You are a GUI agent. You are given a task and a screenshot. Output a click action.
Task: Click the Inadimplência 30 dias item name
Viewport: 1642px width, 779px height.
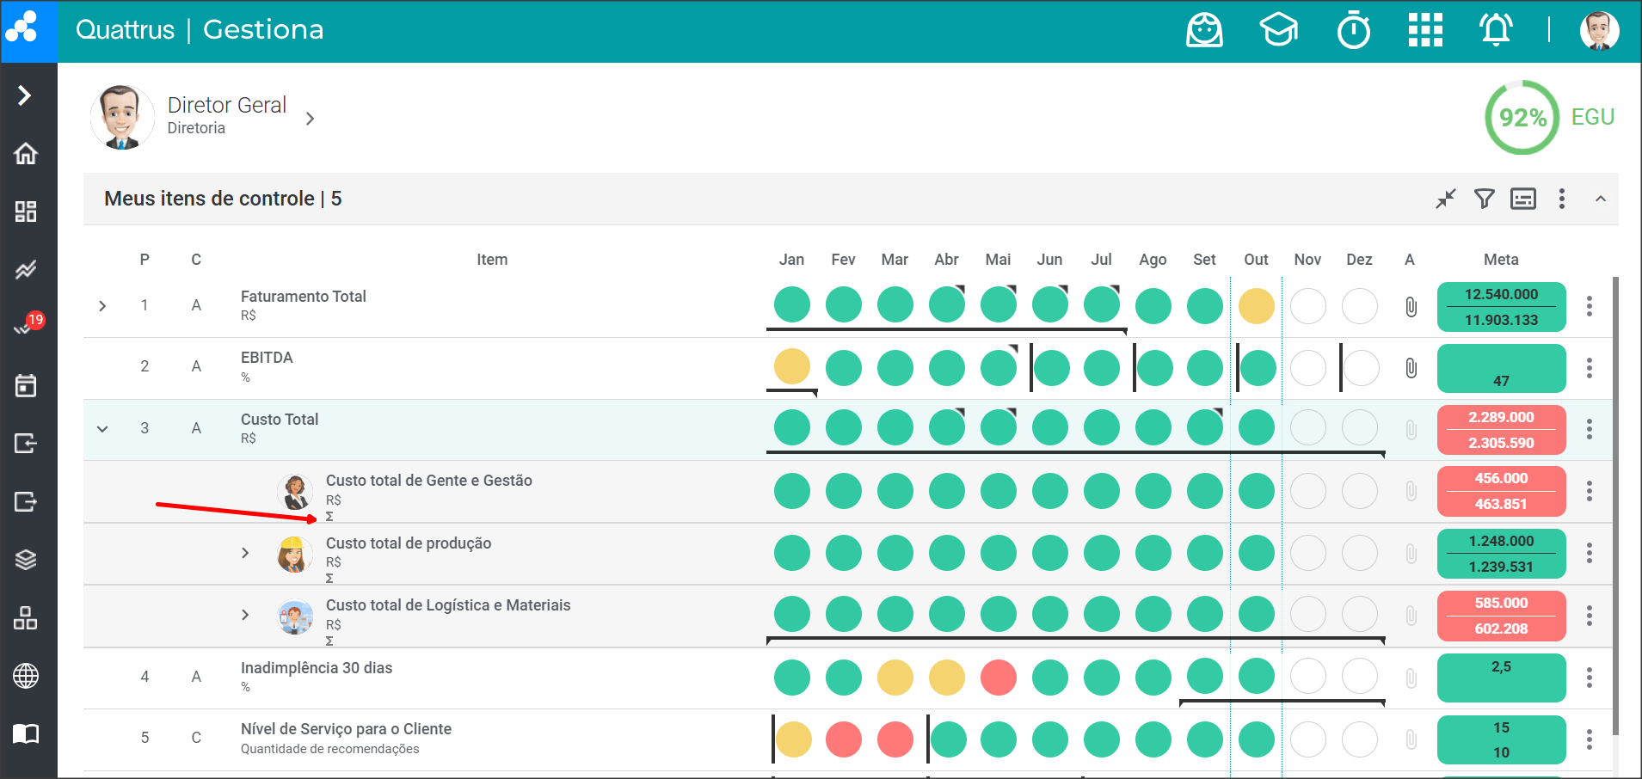(x=317, y=668)
